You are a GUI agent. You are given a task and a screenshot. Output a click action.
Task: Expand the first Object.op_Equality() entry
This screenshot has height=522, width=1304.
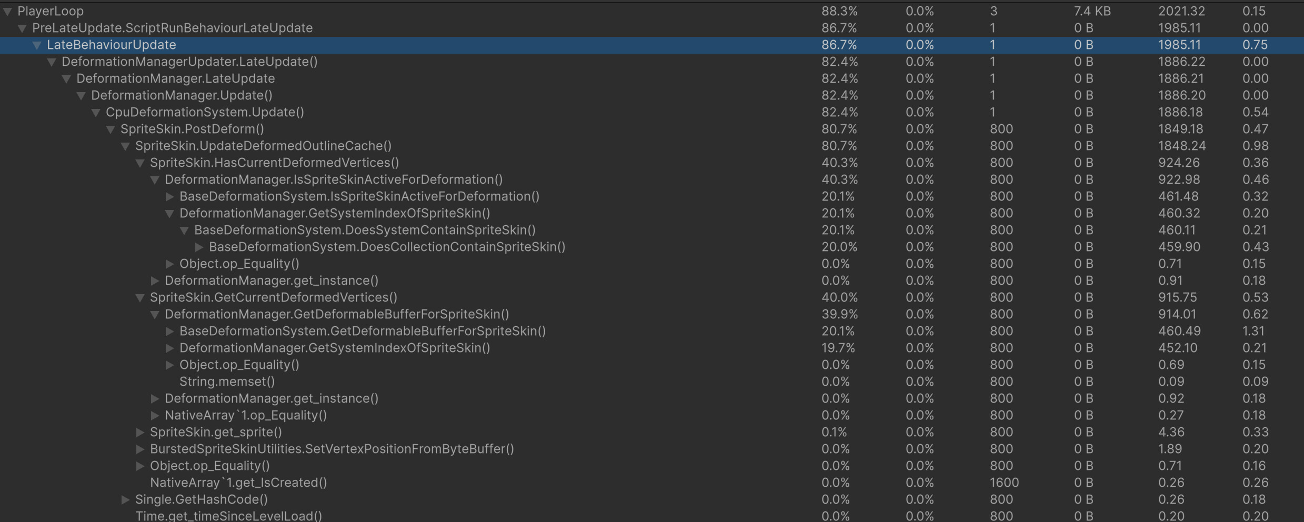pos(169,264)
